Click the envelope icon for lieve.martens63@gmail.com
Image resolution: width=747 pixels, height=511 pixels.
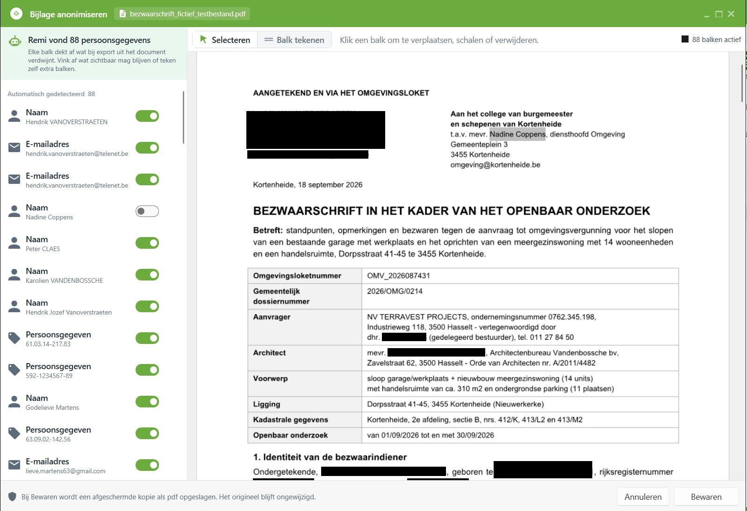click(x=14, y=465)
